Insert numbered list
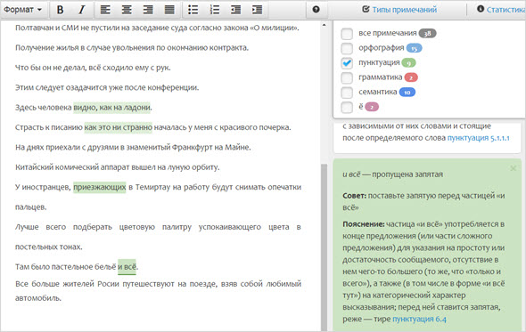Screen dimensions: 526x332 point(214,10)
